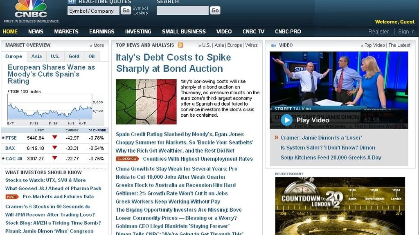Click the Countdown to London 2012 advertisement
This screenshot has width=419, height=235.
(340, 206)
